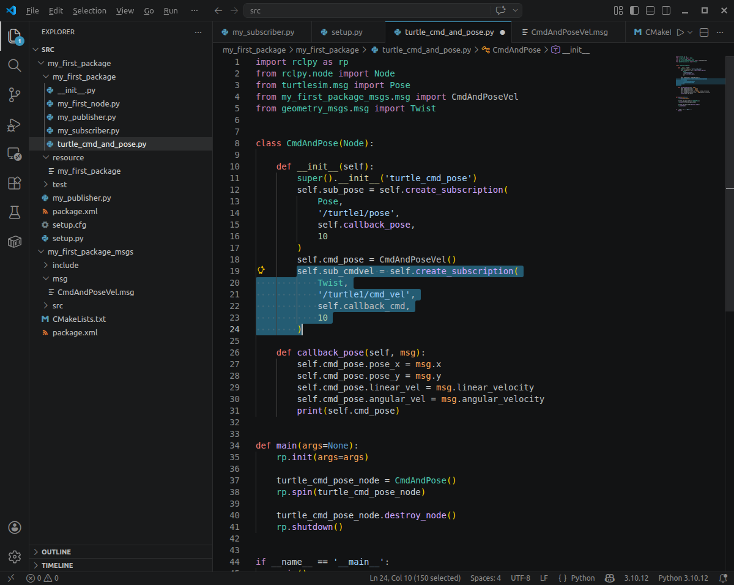Open the Extensions view

pos(15,183)
